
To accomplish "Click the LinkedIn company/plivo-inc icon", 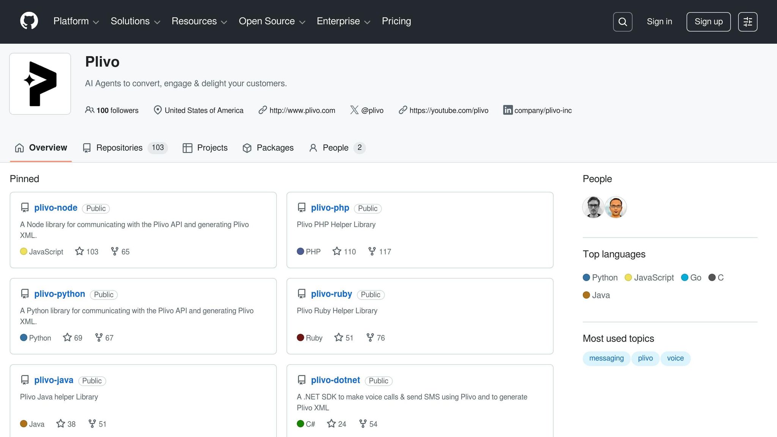I will coord(508,110).
